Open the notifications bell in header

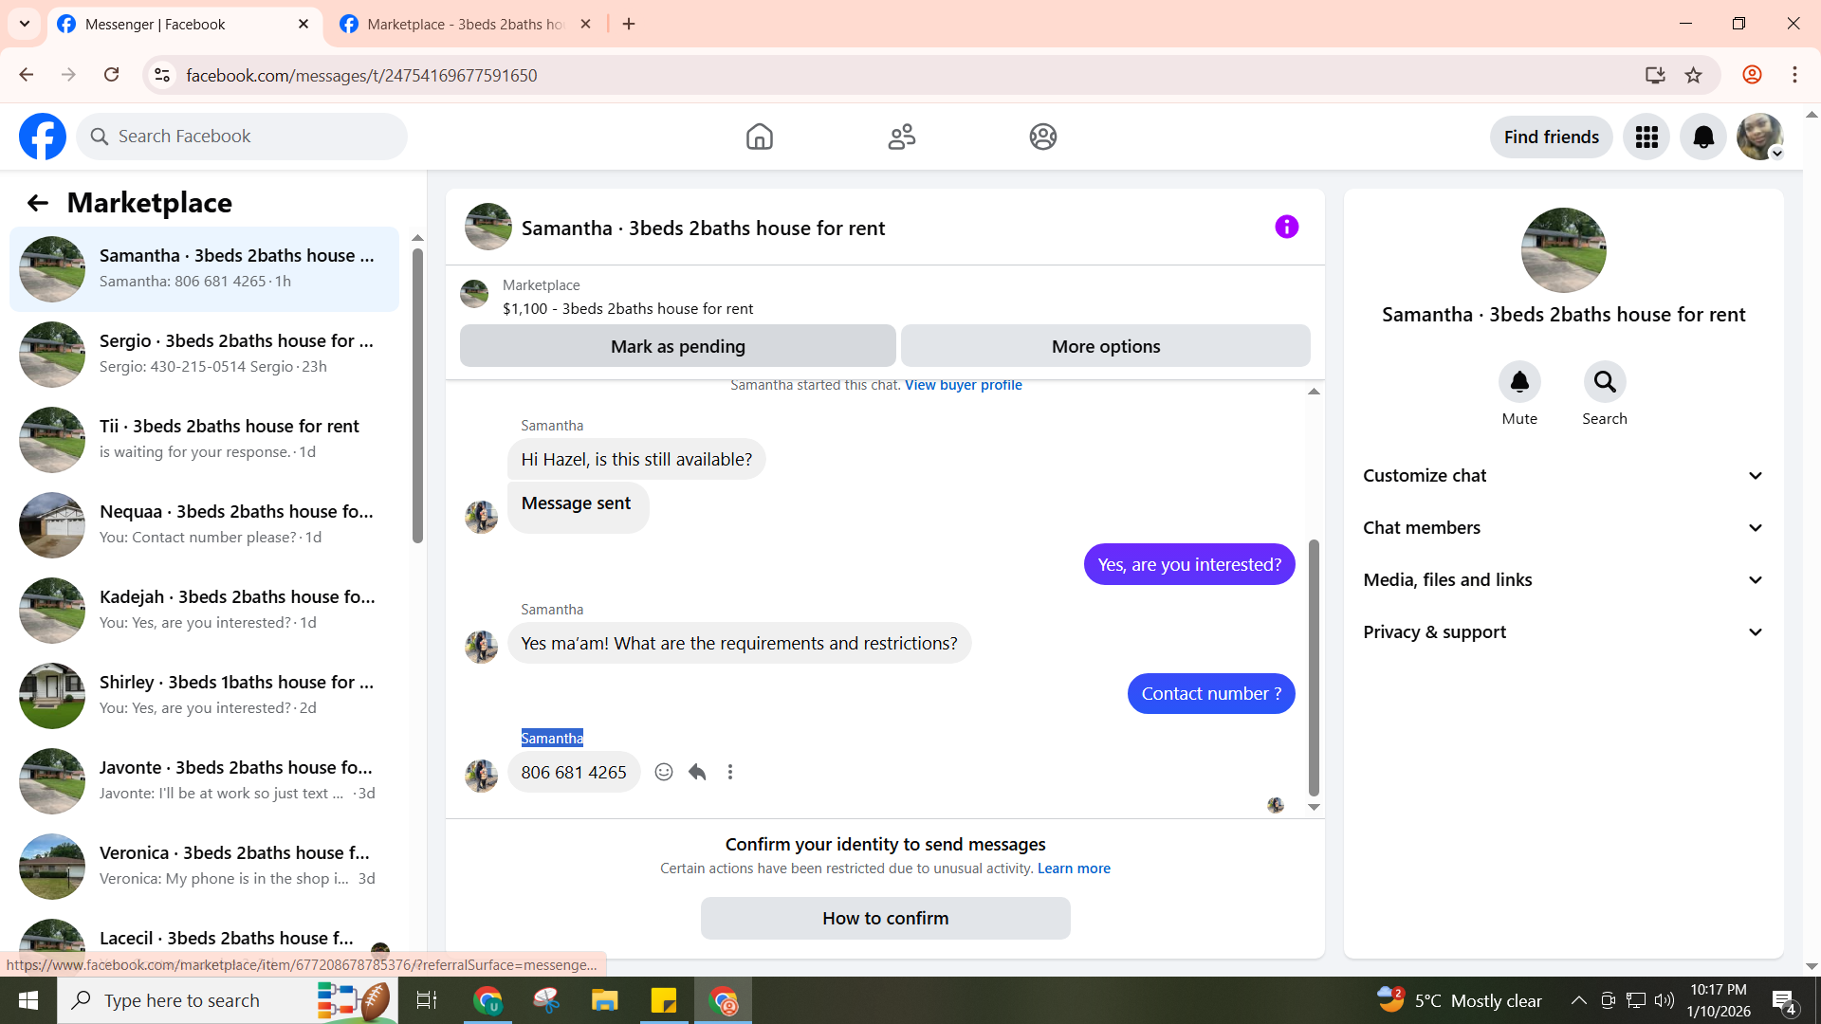coord(1703,137)
